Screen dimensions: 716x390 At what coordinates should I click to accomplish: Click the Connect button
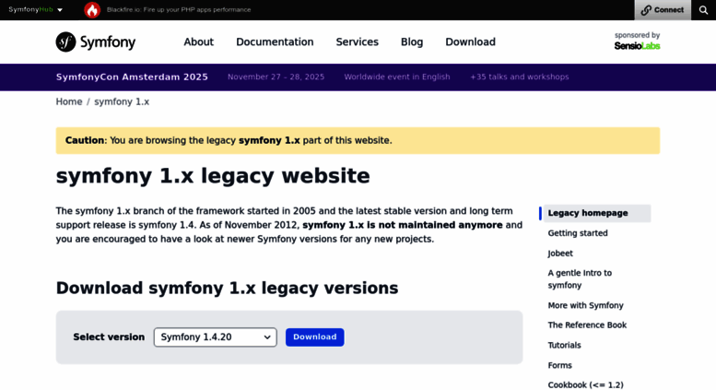(663, 10)
